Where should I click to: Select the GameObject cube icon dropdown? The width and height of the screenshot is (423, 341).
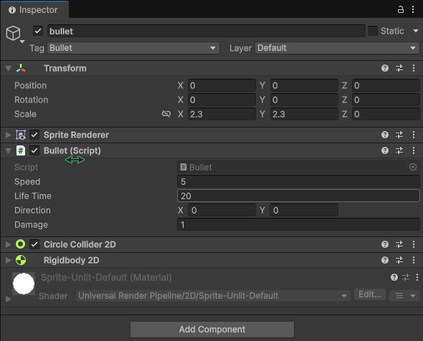(x=15, y=34)
